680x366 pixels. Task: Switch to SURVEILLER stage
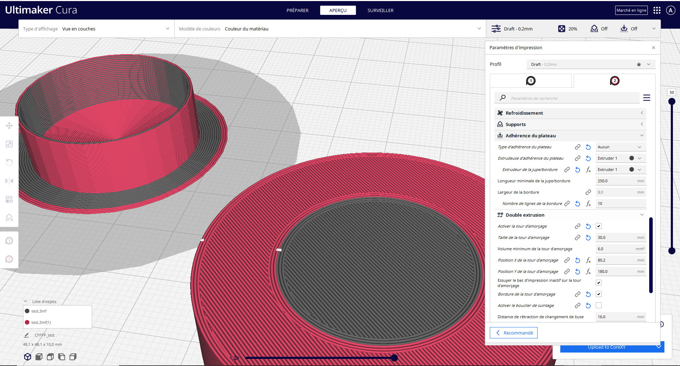point(380,10)
